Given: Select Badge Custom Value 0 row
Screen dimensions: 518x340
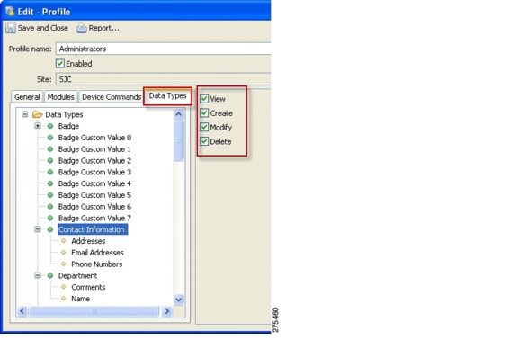Looking at the screenshot, I should [x=94, y=138].
